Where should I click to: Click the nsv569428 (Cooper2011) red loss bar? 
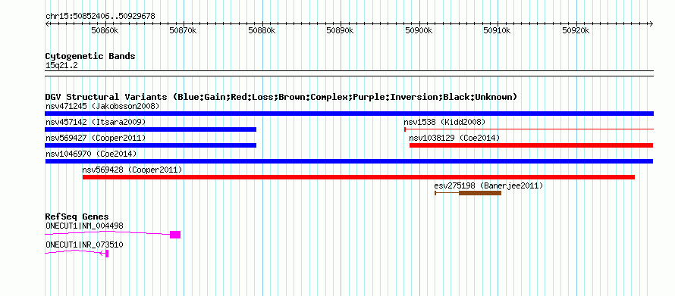[359, 177]
